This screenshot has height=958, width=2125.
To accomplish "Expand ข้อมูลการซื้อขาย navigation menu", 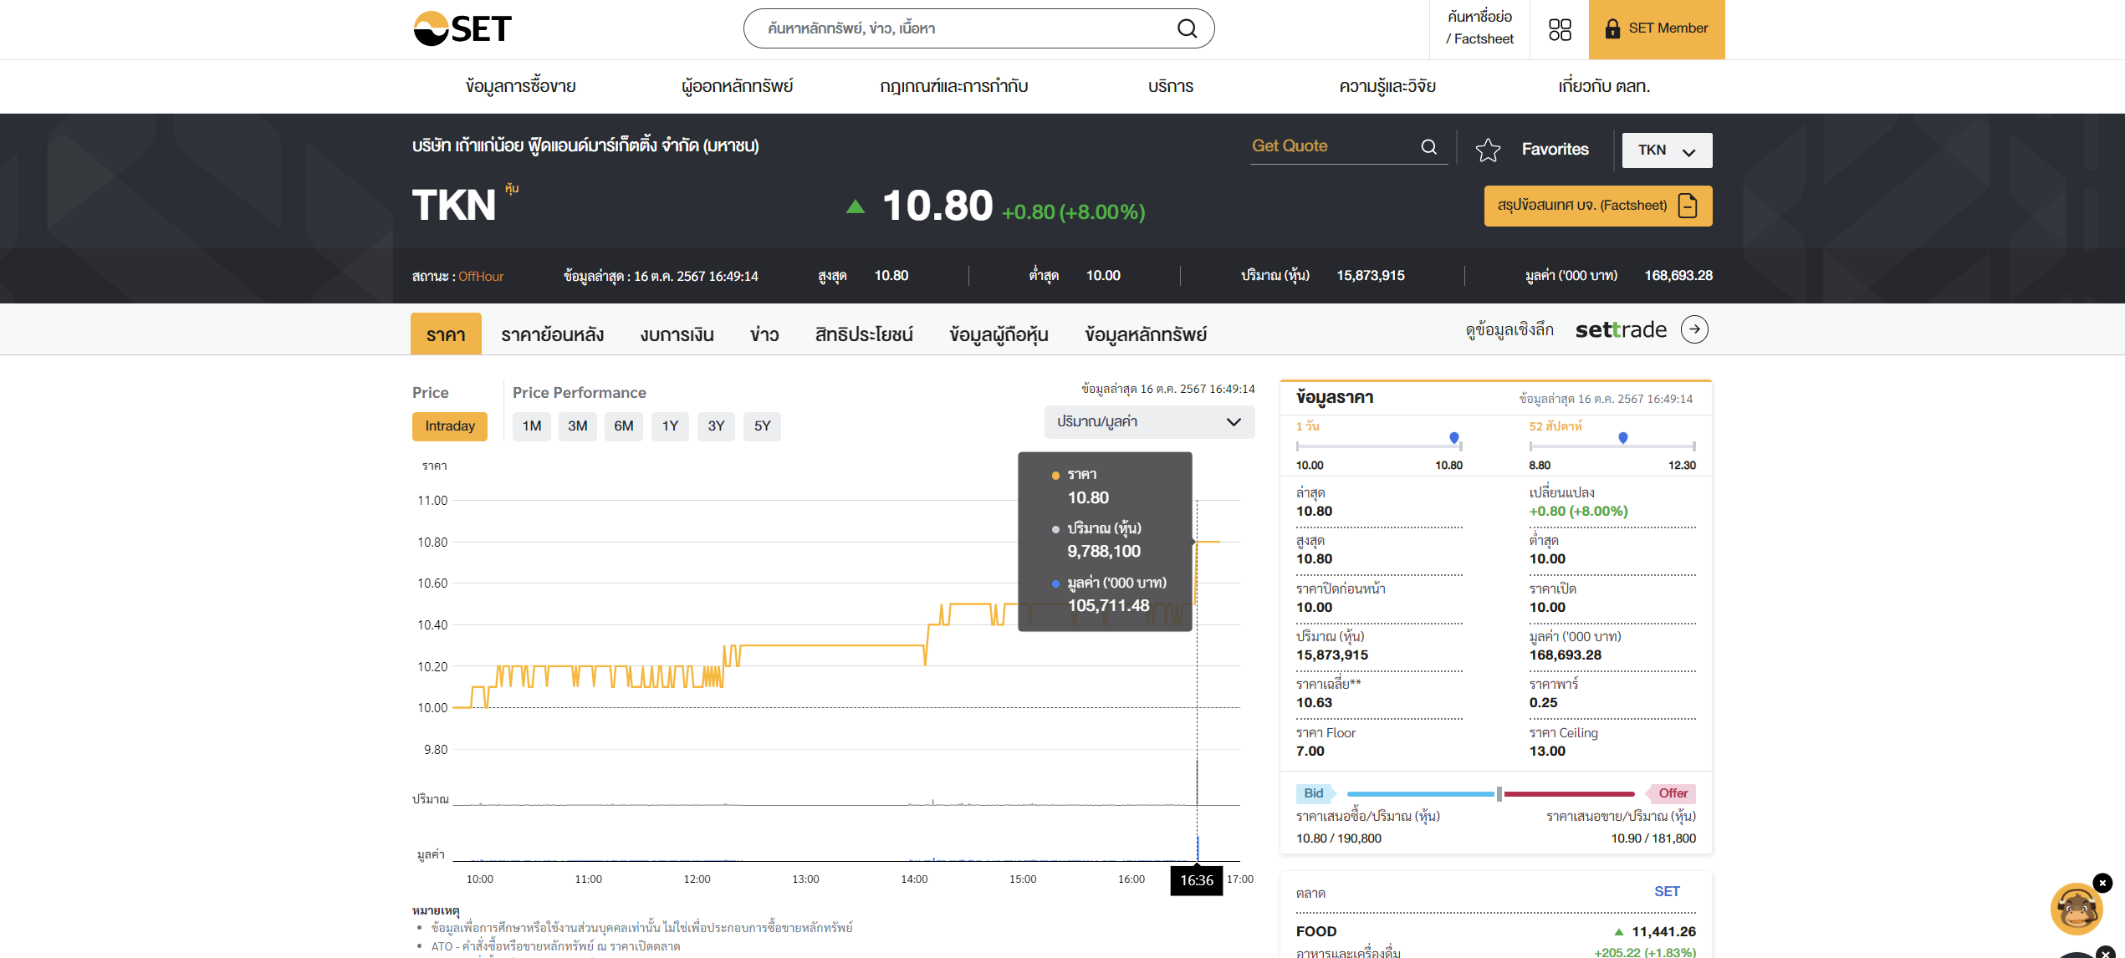I will click(x=520, y=86).
